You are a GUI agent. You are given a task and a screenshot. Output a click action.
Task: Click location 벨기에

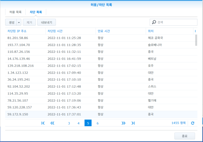pyautogui.click(x=152, y=100)
